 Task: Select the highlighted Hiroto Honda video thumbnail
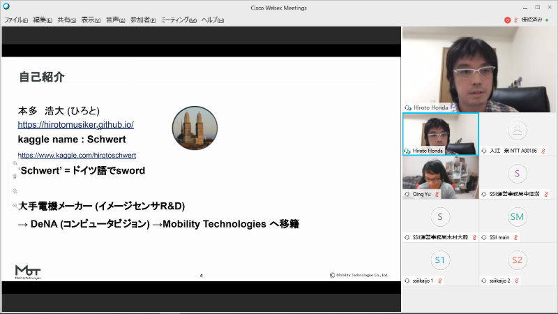click(x=441, y=134)
